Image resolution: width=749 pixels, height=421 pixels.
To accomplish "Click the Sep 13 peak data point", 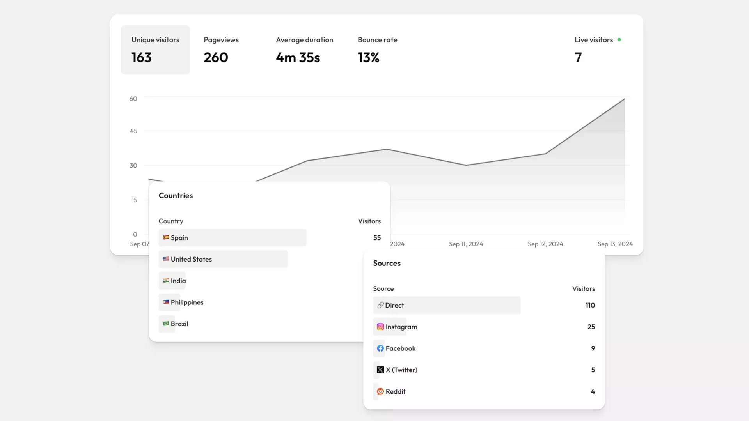I will tap(625, 99).
